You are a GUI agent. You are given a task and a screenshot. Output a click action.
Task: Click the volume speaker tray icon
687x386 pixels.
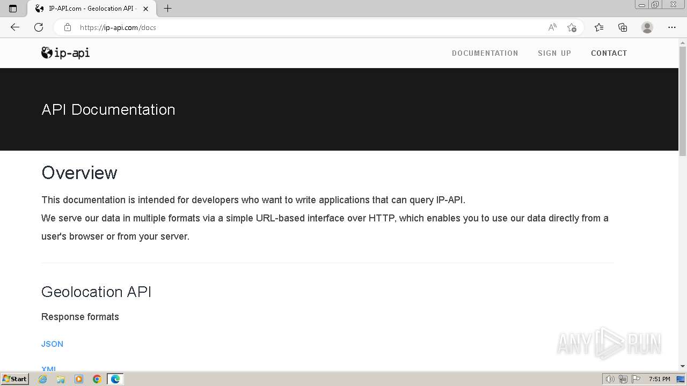[x=610, y=379]
